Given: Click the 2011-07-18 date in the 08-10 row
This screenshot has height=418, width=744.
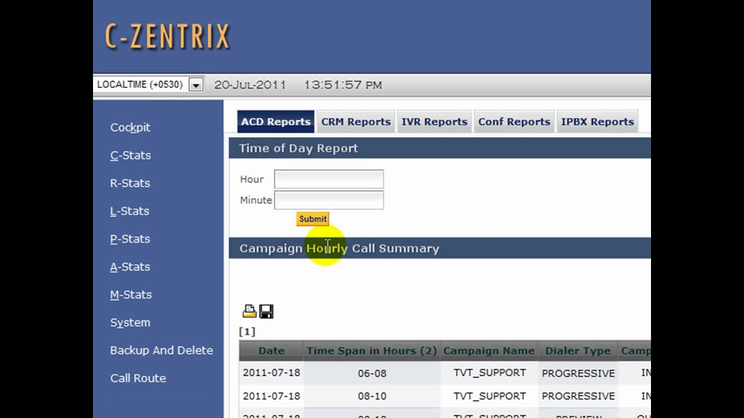Looking at the screenshot, I should (x=271, y=396).
